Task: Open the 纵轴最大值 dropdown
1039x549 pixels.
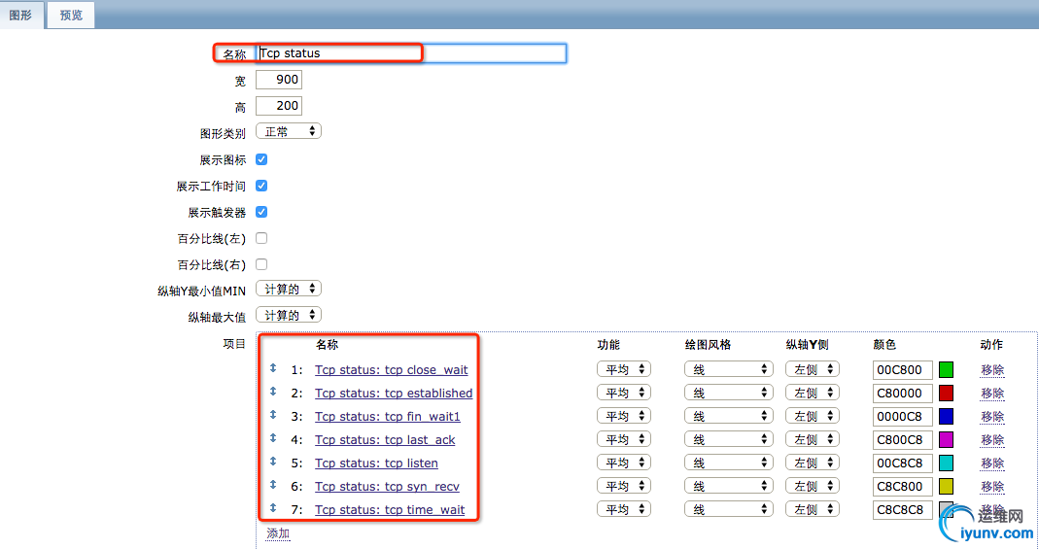Action: [x=289, y=315]
